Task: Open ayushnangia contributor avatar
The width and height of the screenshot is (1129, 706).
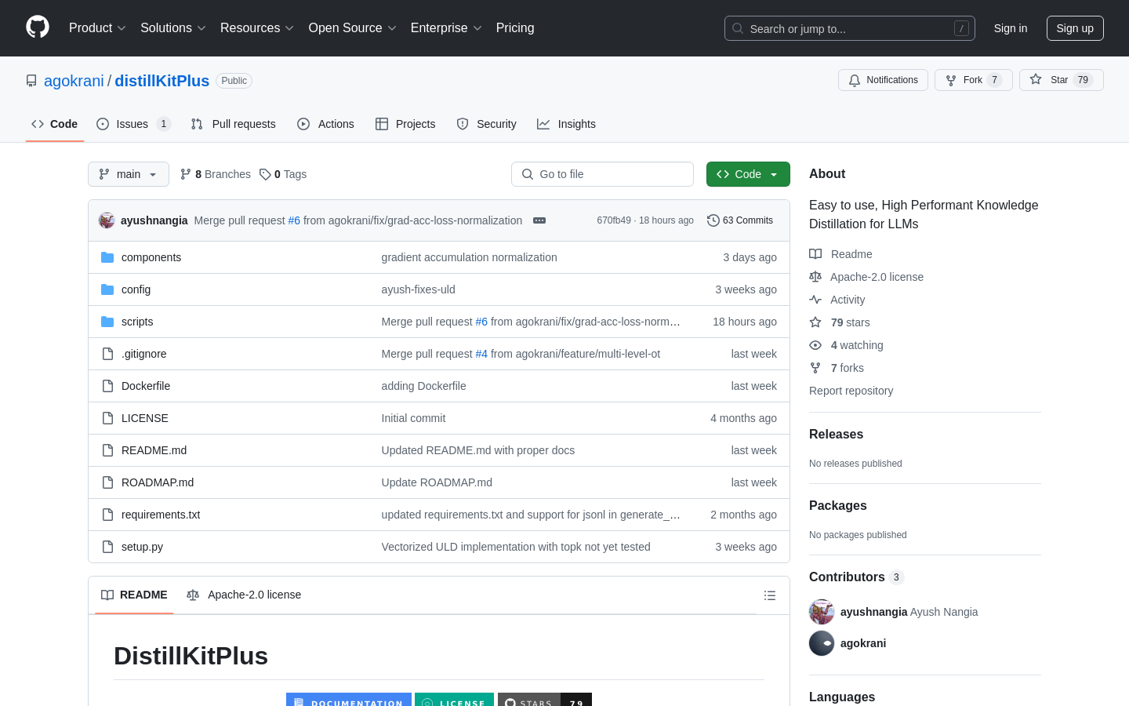Action: (x=822, y=612)
